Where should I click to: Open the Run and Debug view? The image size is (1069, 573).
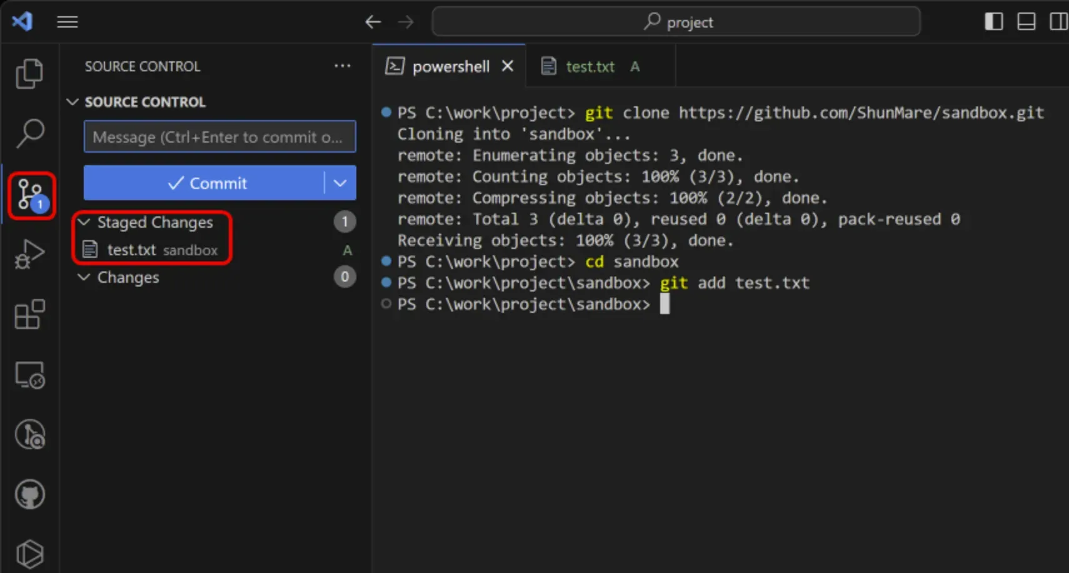click(29, 254)
